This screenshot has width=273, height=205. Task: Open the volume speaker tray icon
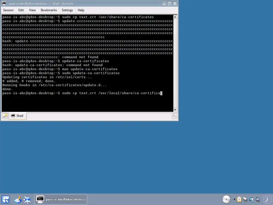coord(252,199)
